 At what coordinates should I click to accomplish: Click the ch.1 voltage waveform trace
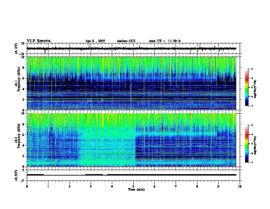132,48
